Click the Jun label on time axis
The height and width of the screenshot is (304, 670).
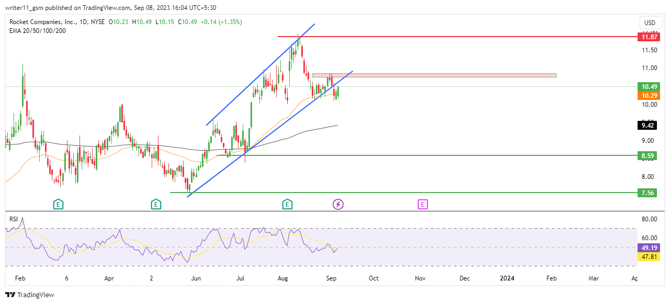(x=196, y=279)
